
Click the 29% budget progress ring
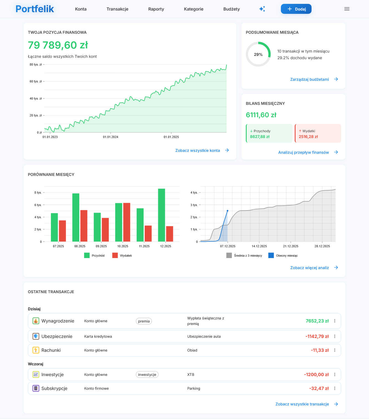(258, 54)
